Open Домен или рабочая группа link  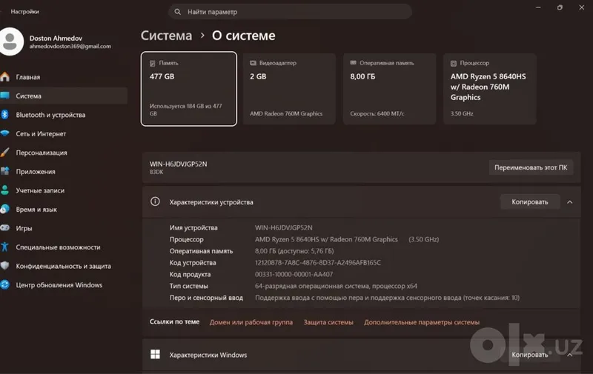point(251,322)
